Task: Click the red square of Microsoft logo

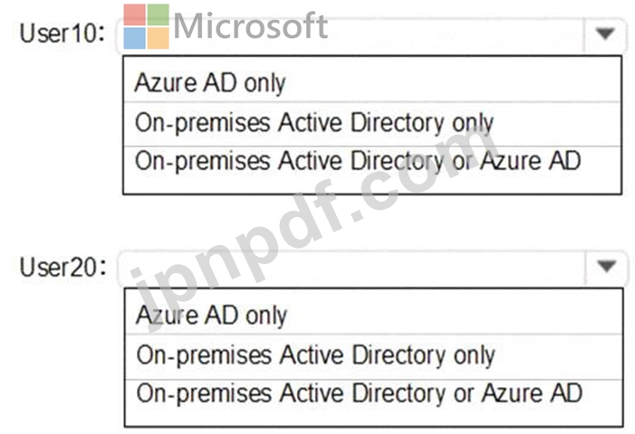Action: [134, 15]
